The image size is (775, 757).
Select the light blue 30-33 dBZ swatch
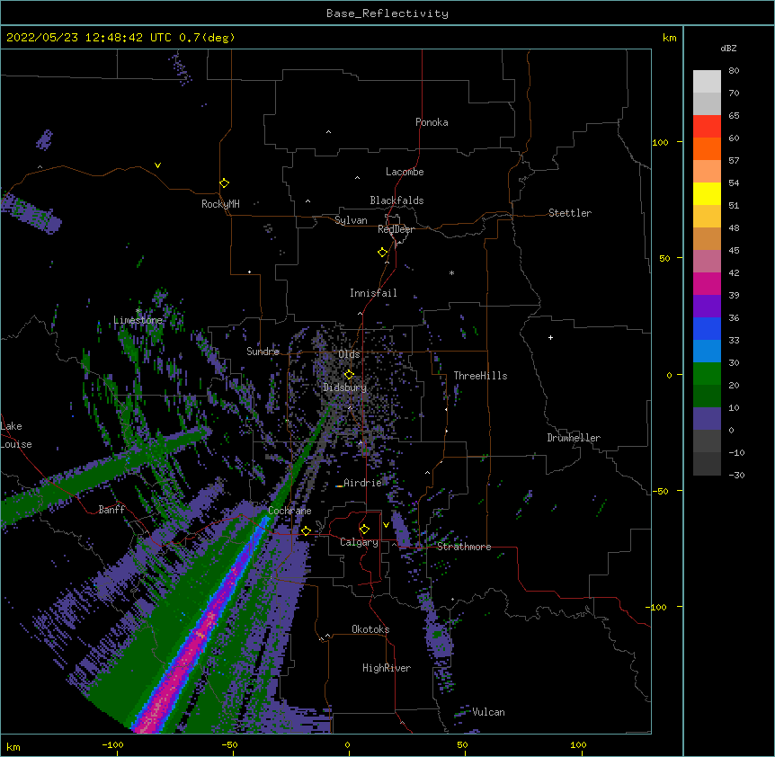coord(707,352)
